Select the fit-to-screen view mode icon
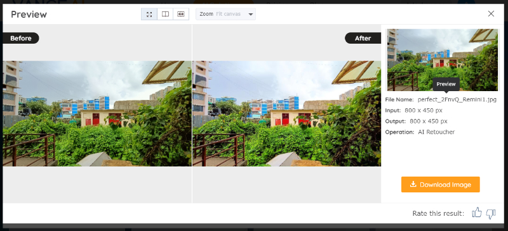The width and height of the screenshot is (508, 231). click(149, 14)
